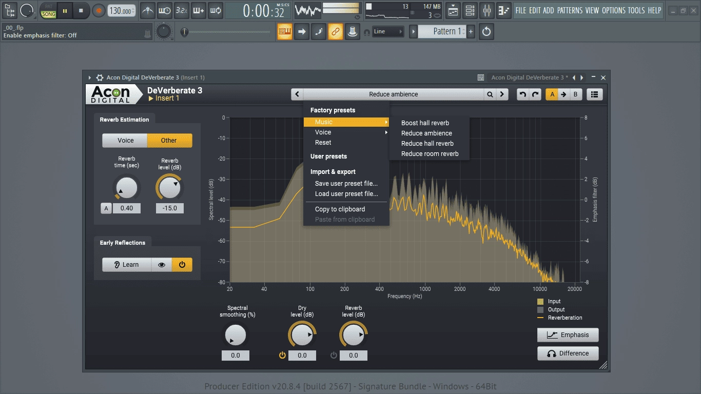
Task: Open the DeVerberate list menu icon
Action: (x=595, y=94)
